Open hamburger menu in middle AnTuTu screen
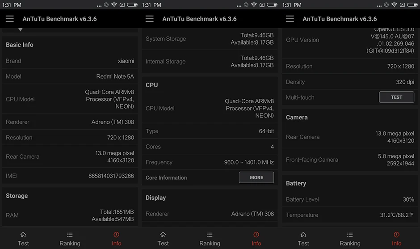The width and height of the screenshot is (420, 249). tap(150, 19)
